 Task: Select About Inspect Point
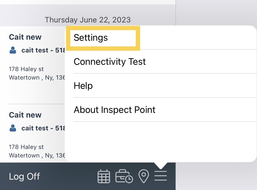[114, 110]
